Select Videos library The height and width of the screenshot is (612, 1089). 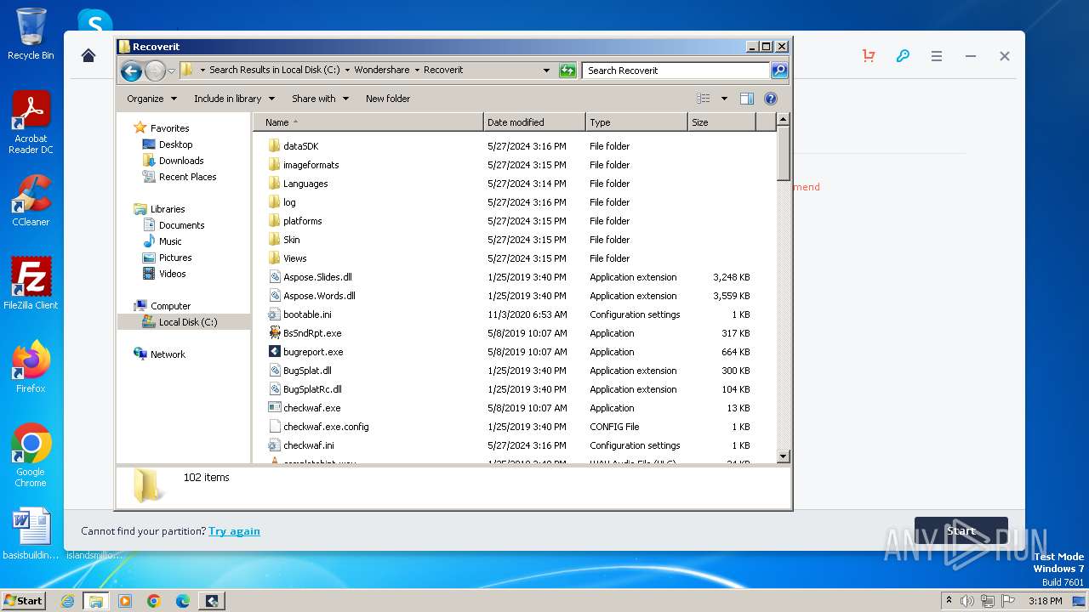172,274
